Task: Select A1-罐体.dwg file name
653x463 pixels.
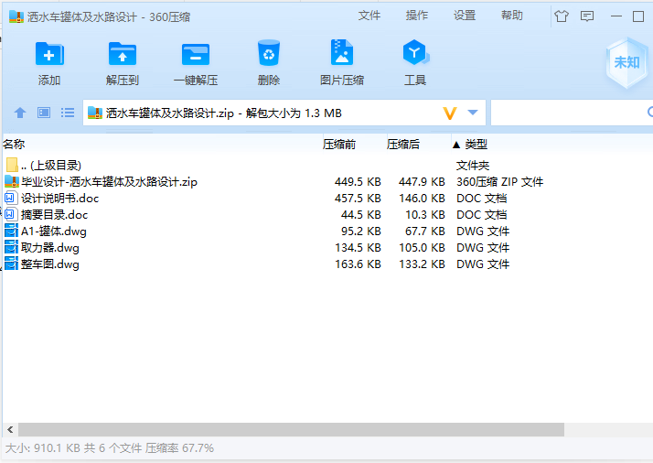Action: (x=54, y=231)
